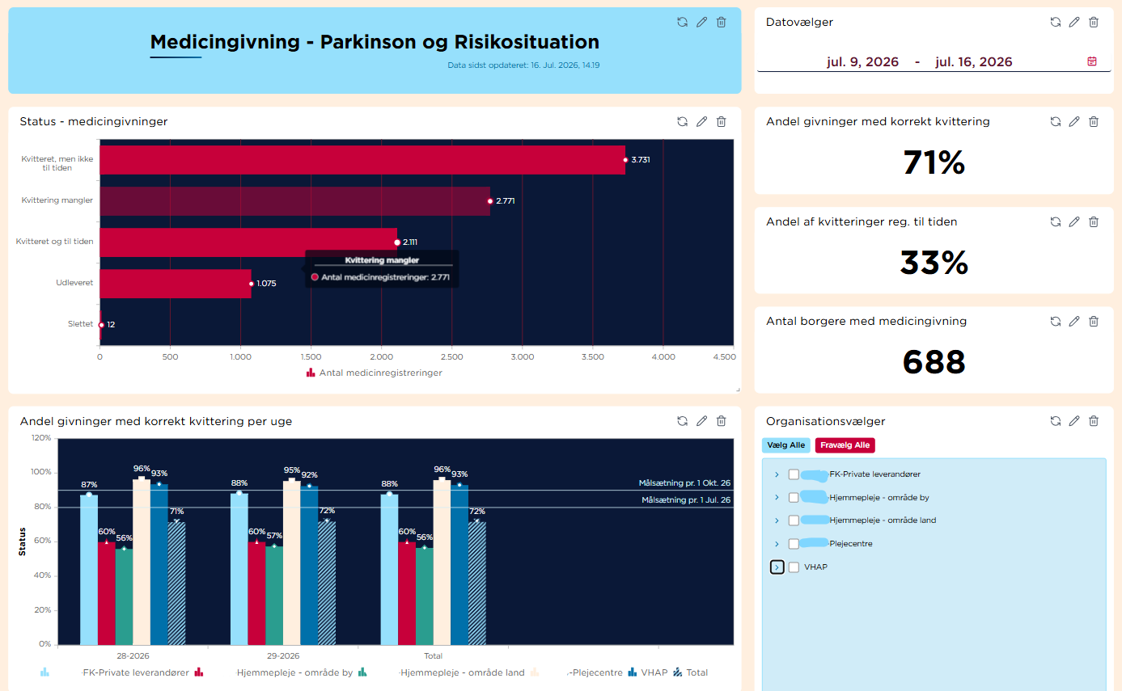The height and width of the screenshot is (691, 1122).
Task: Delete the Antal borgere med medicingivning tile
Action: point(1094,321)
